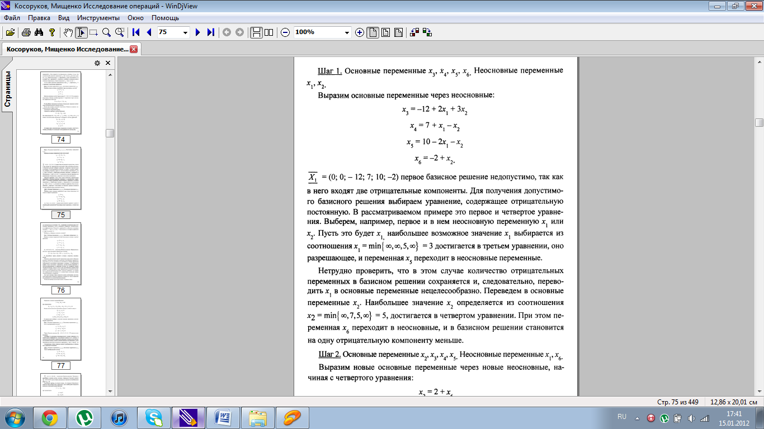Open help with the question mark icon
Image resolution: width=764 pixels, height=429 pixels.
[x=51, y=32]
